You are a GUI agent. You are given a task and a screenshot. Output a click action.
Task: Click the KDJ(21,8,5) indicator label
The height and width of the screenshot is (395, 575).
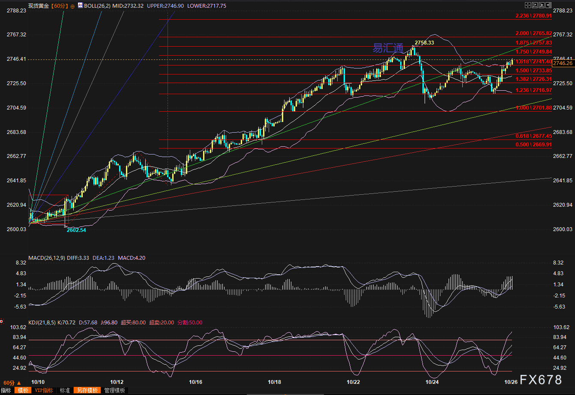pos(42,322)
